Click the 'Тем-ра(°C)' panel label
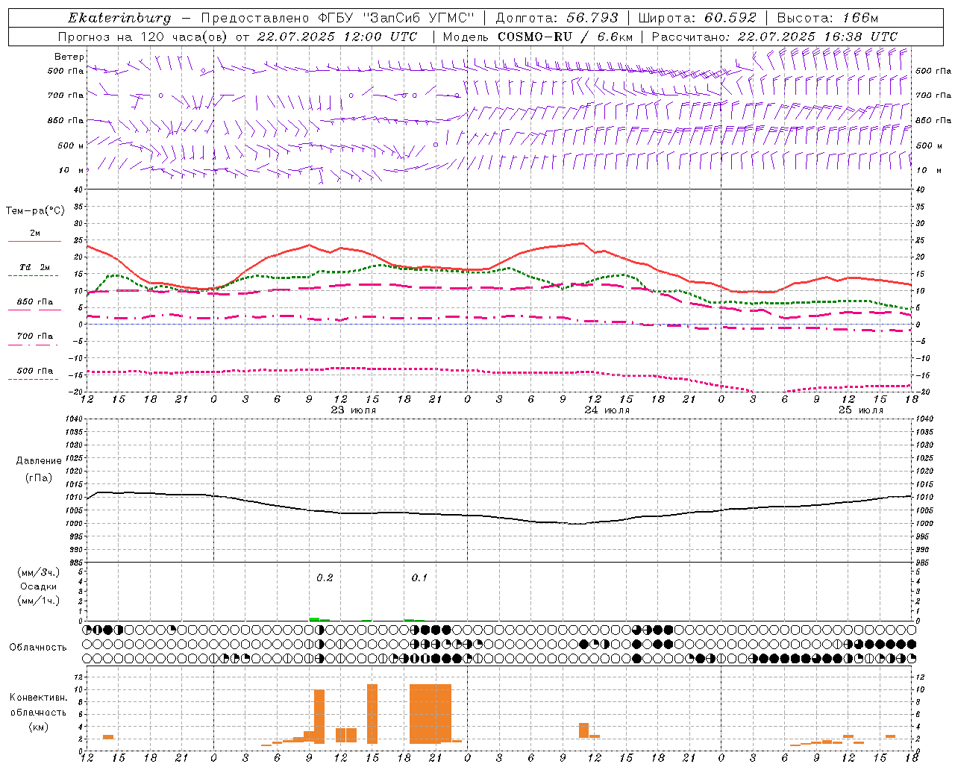 35,211
